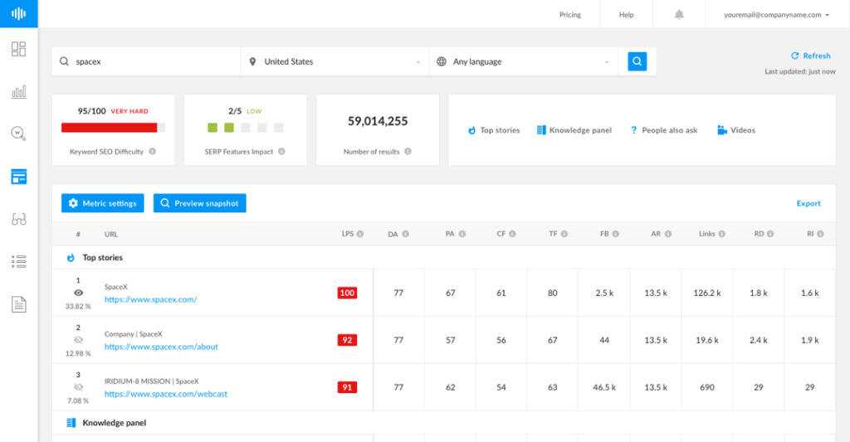
Task: Click the red Keyword SEO Difficulty bar
Action: tap(110, 128)
